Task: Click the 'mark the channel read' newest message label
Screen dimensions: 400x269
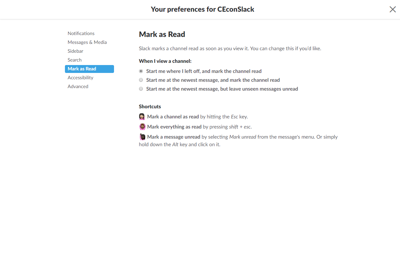Action: (213, 80)
